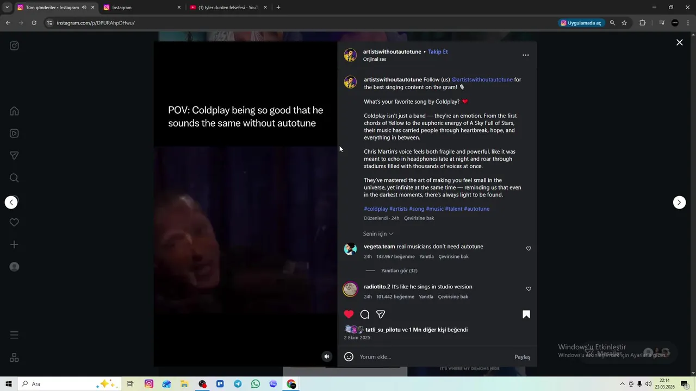Like radiotito.2's comment

(x=529, y=289)
